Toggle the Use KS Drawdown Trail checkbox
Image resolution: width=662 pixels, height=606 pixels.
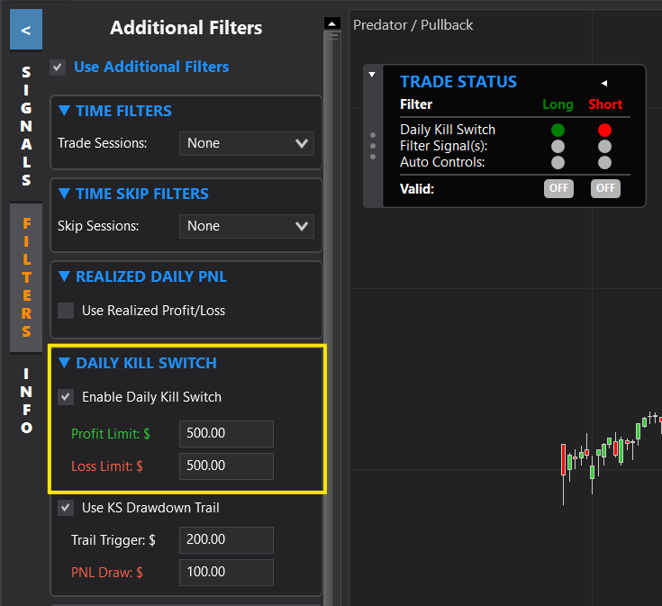click(x=66, y=508)
